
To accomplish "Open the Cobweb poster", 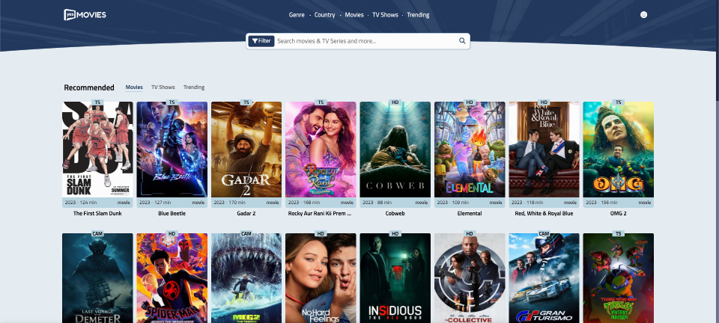I will [395, 150].
